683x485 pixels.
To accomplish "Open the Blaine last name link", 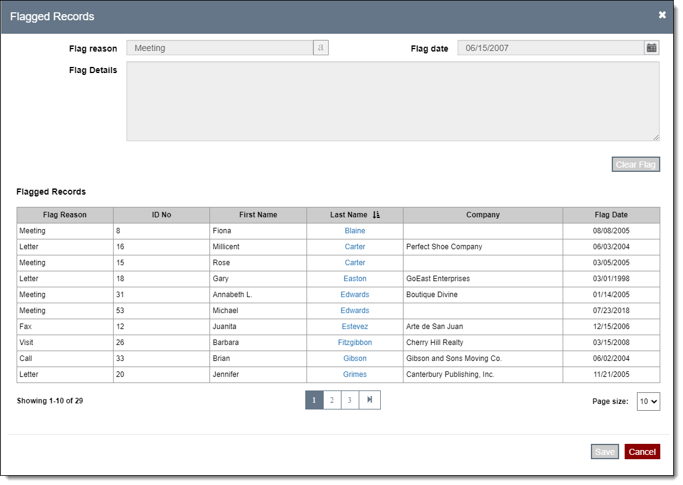I will 355,231.
